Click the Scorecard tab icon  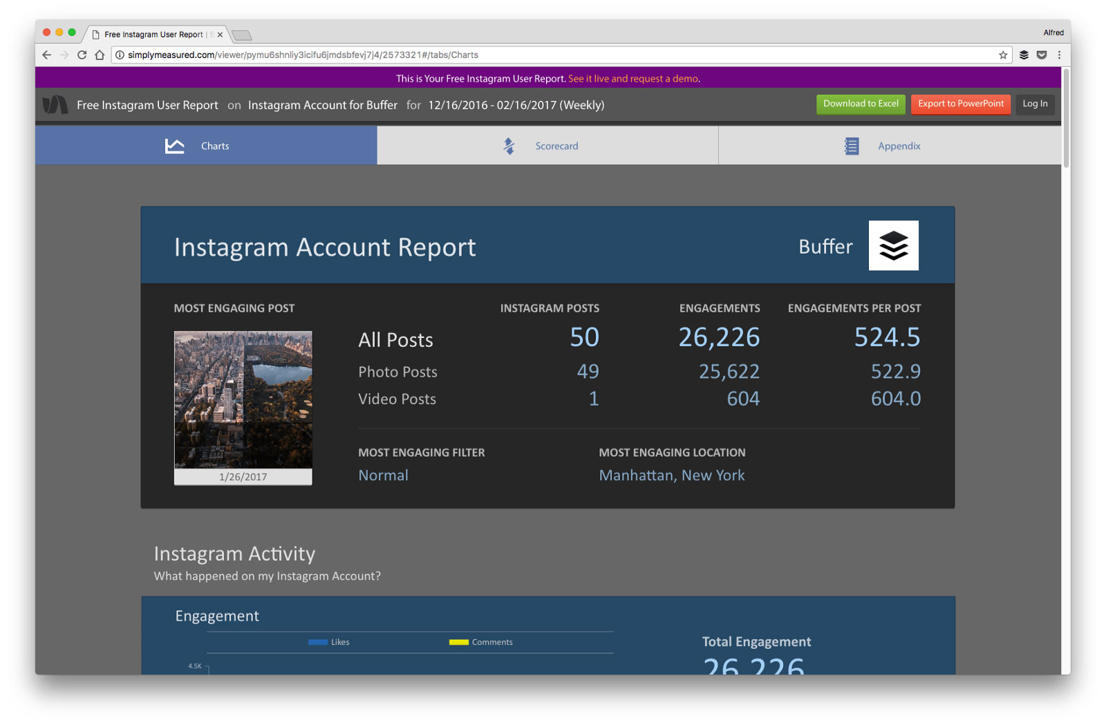(509, 146)
